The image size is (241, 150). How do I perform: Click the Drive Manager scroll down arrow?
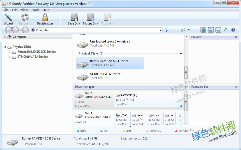click(x=186, y=123)
